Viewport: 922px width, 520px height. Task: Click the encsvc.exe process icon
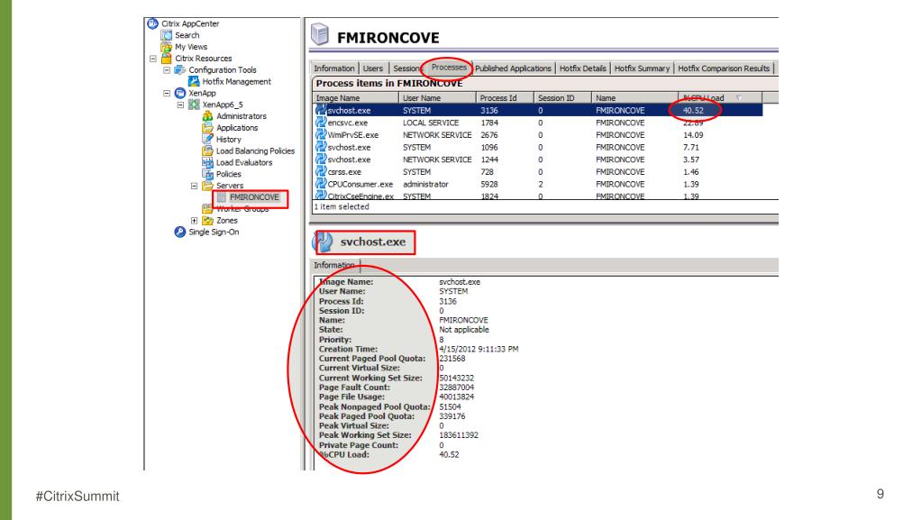click(x=321, y=123)
